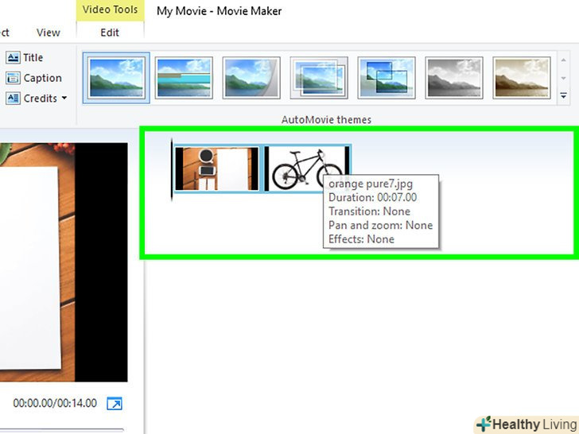This screenshot has height=434, width=579.
Task: Click the Caption icon
Action: pyautogui.click(x=13, y=78)
